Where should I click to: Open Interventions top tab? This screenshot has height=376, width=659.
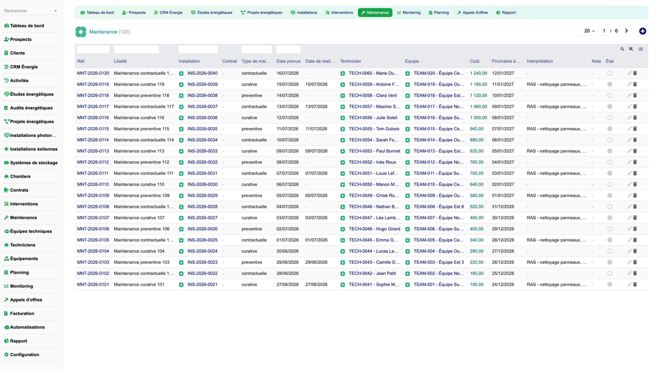coord(339,13)
